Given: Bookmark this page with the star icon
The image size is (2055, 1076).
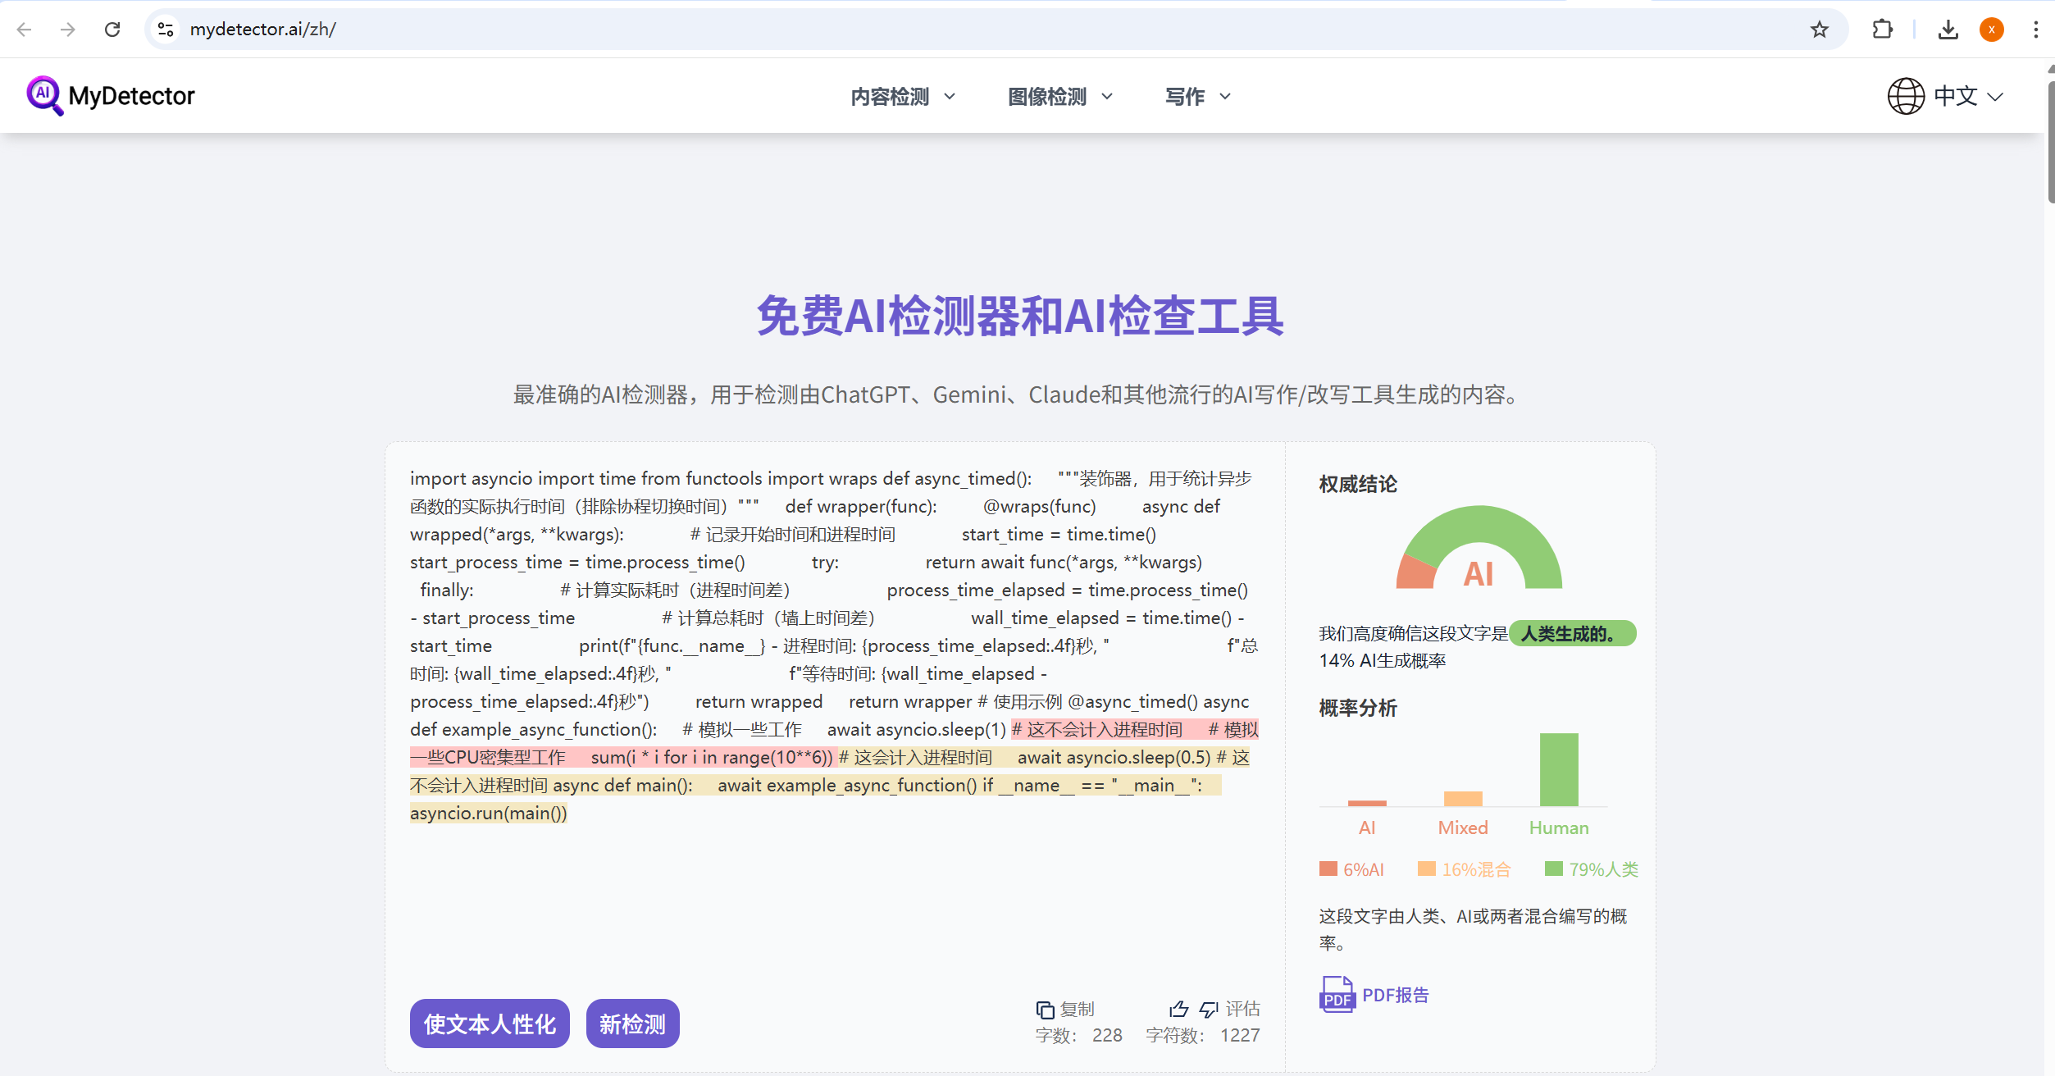Looking at the screenshot, I should pyautogui.click(x=1820, y=30).
